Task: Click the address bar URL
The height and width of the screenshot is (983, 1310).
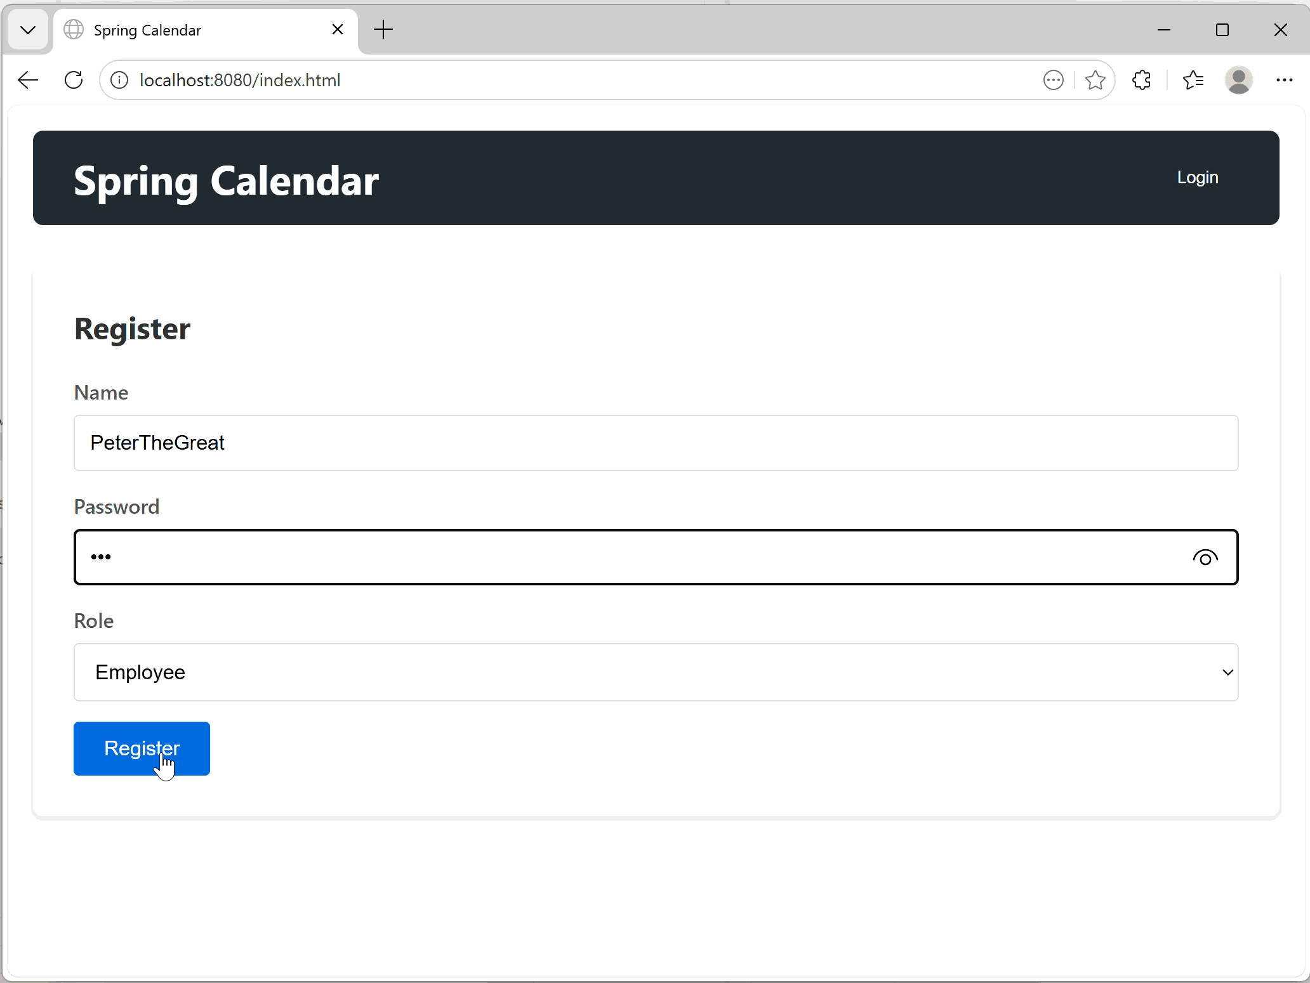Action: (x=240, y=80)
